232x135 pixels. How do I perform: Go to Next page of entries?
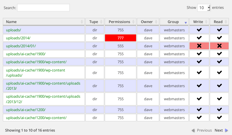221,130
